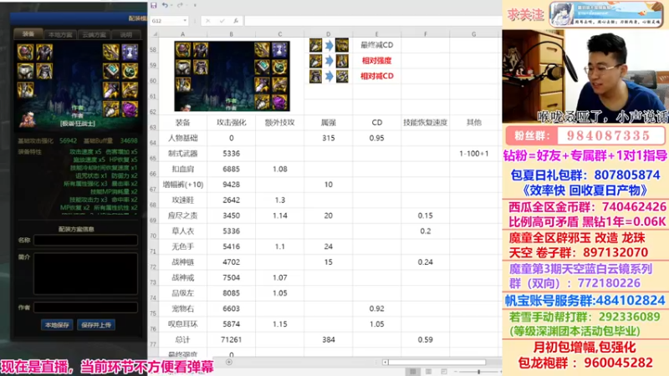Open the Customize Quick Access Toolbar dropdown
Viewport: 669px width, 376px height.
[x=195, y=6]
